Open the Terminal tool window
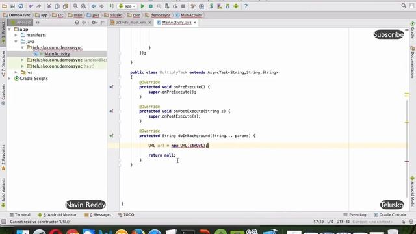Image resolution: width=416 pixels, height=234 pixels. click(x=20, y=215)
